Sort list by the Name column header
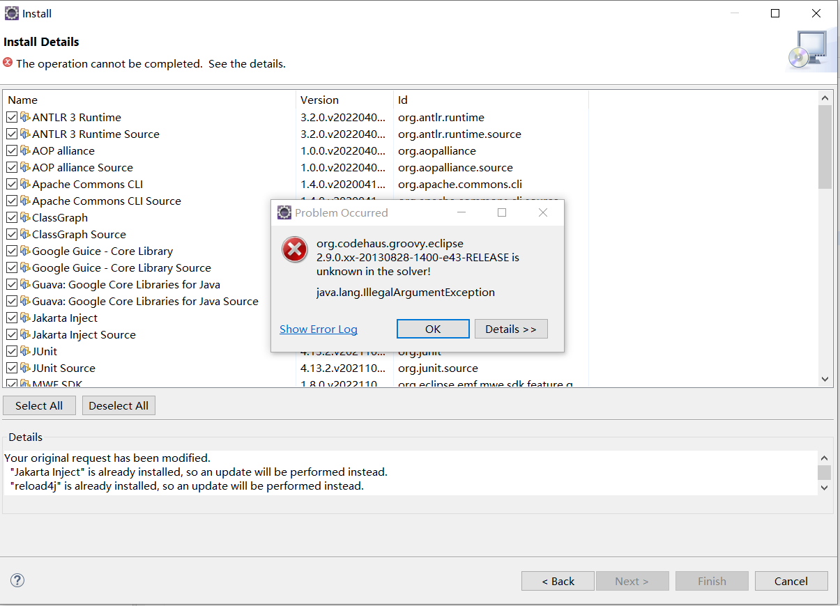 pyautogui.click(x=149, y=100)
